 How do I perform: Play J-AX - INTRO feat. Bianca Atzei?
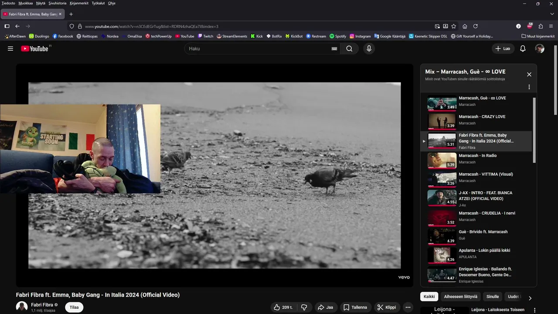(x=476, y=198)
